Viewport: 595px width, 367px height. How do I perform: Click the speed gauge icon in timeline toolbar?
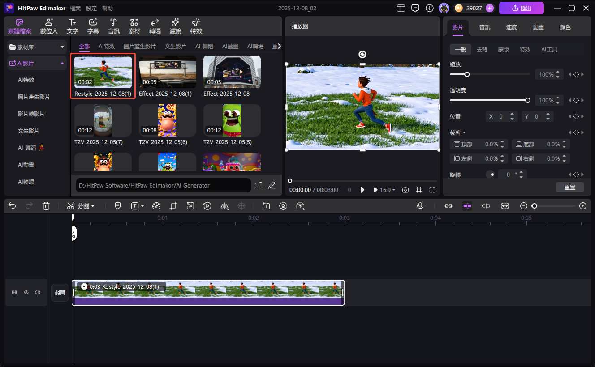156,206
